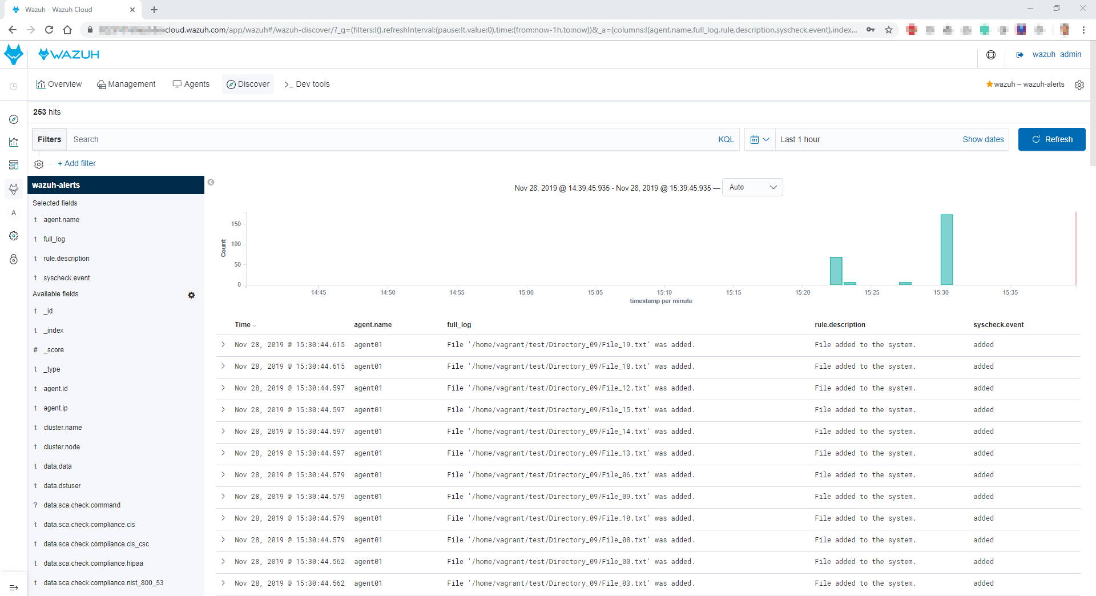This screenshot has height=596, width=1096.
Task: Open Visualize chart icon in left sidebar
Action: 14,142
